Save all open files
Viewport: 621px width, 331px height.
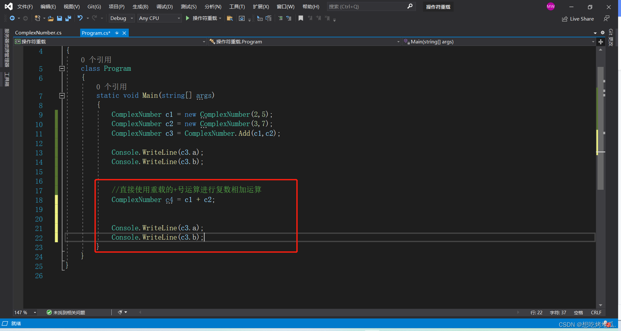point(68,18)
